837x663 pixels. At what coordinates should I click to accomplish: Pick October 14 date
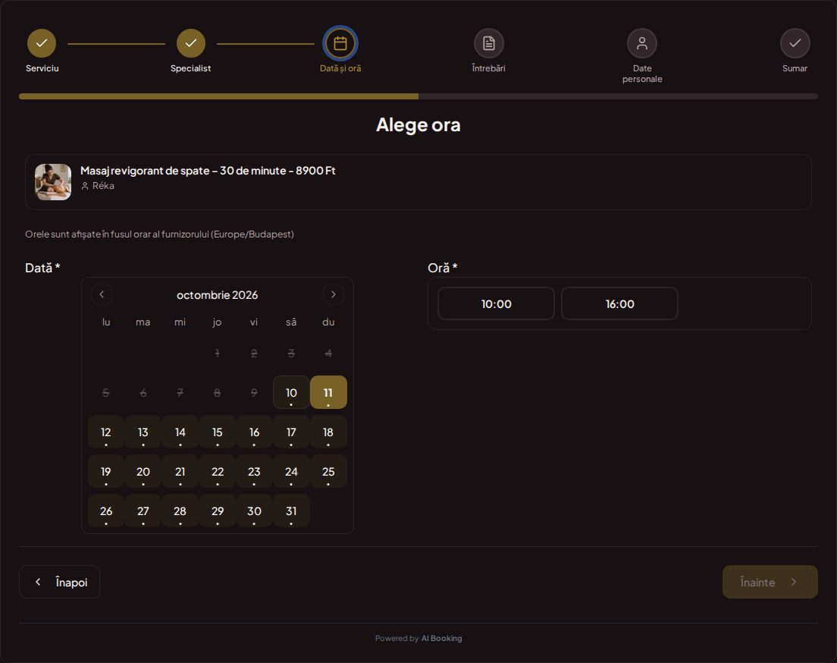[x=180, y=432]
